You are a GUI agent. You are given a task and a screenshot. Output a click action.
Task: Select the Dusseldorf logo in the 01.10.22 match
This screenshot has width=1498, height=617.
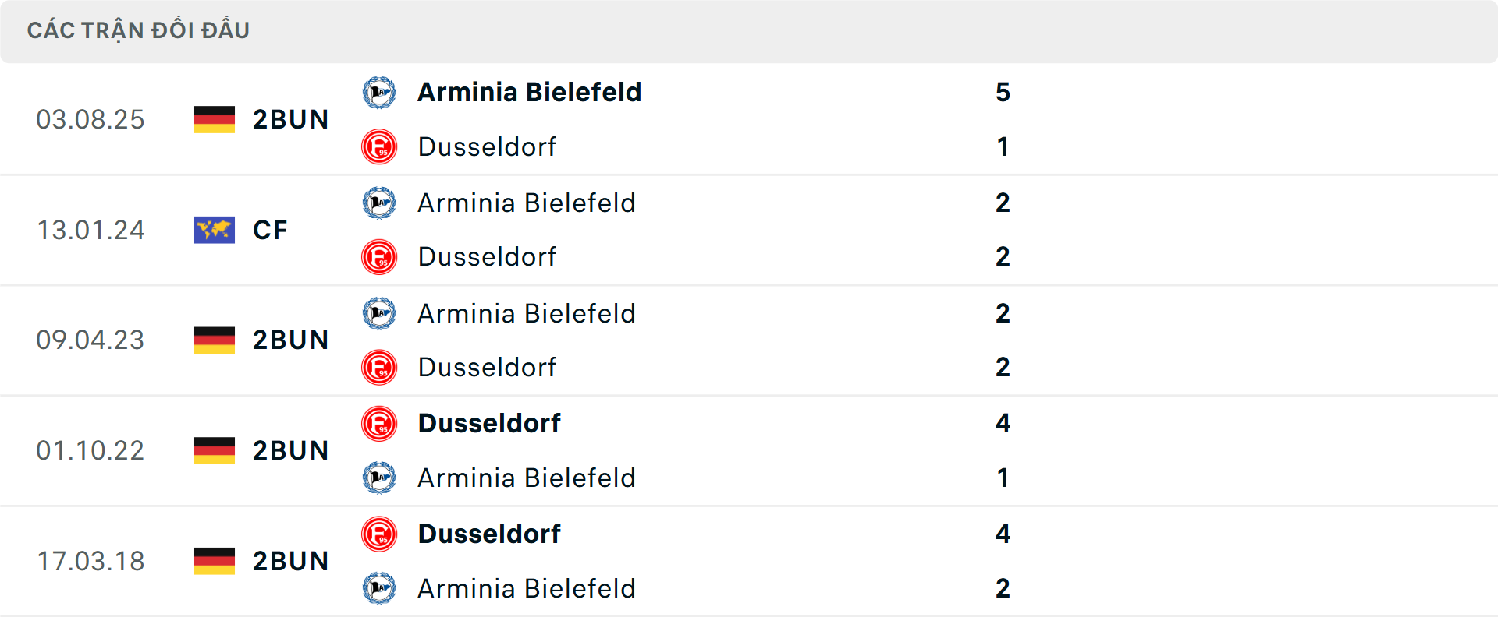click(x=380, y=424)
